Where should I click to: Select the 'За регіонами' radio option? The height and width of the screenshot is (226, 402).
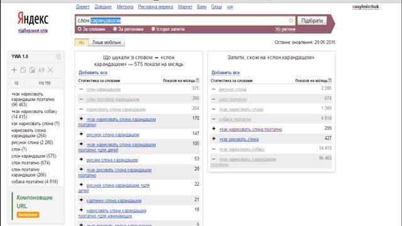pos(115,29)
